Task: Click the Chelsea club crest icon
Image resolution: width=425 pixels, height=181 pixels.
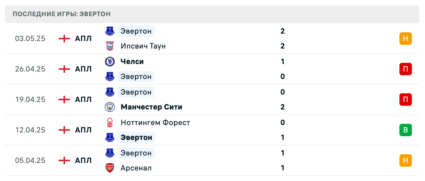Action: point(110,62)
